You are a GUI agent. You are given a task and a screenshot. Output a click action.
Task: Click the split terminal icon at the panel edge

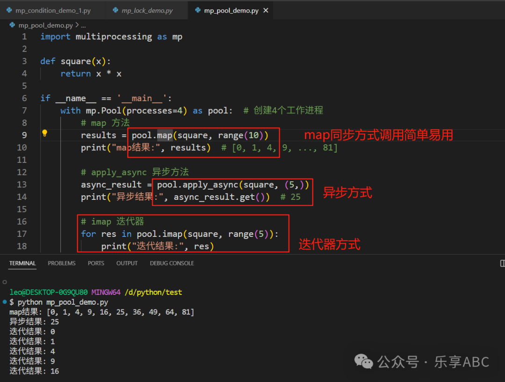pos(502,264)
